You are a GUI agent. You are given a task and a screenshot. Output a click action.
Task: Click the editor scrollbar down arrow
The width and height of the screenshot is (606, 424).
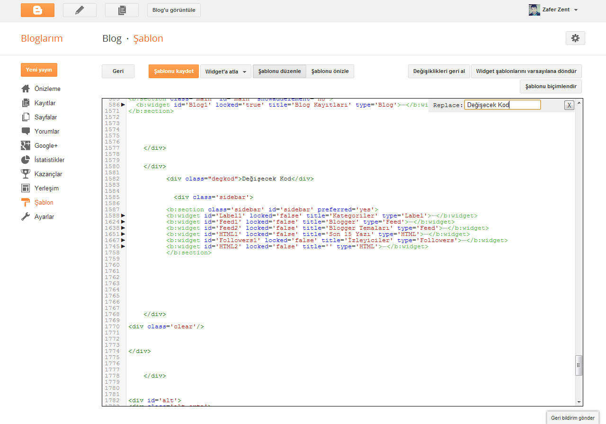[x=579, y=402]
